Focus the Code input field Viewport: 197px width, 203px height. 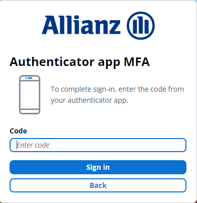pyautogui.click(x=98, y=145)
